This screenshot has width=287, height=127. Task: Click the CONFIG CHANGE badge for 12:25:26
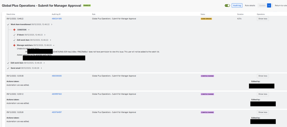[x=207, y=112]
